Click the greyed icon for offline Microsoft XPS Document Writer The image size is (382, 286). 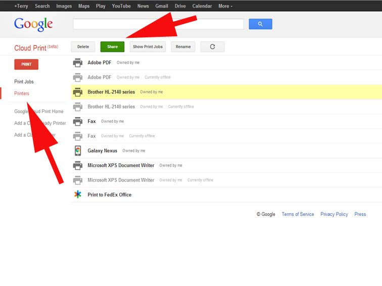(x=78, y=180)
